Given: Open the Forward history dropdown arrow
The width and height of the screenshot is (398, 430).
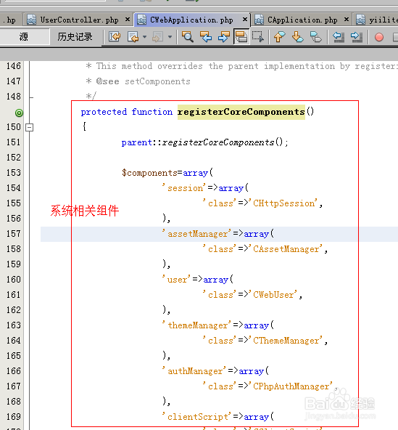Looking at the screenshot, I should [170, 37].
